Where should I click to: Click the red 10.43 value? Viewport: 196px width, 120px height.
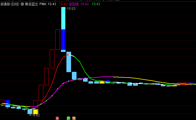tap(63, 4)
